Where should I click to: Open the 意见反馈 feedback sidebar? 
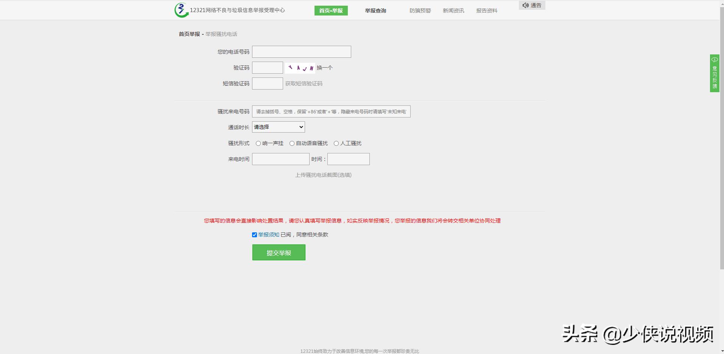[x=715, y=74]
